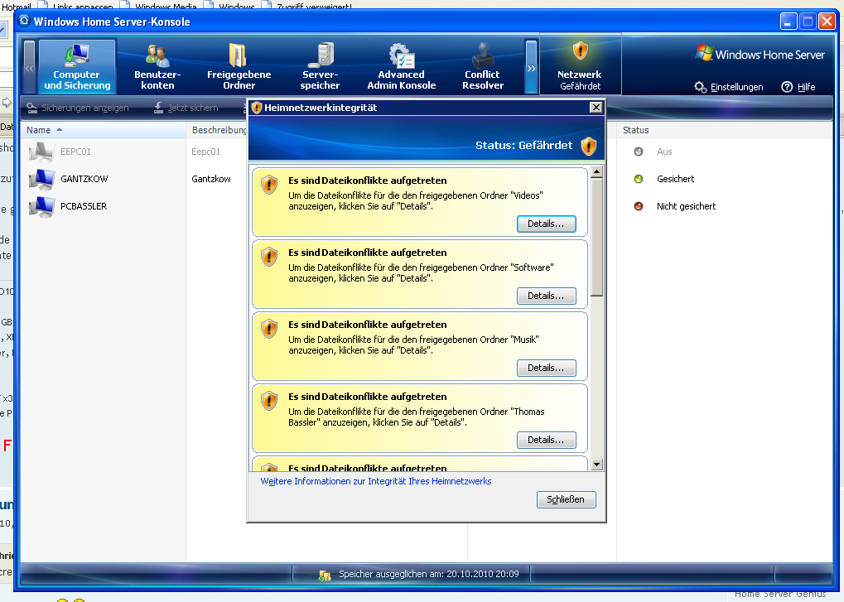This screenshot has height=602, width=844.
Task: Click warning shield of Thomas Bassler conflict
Action: 269,401
